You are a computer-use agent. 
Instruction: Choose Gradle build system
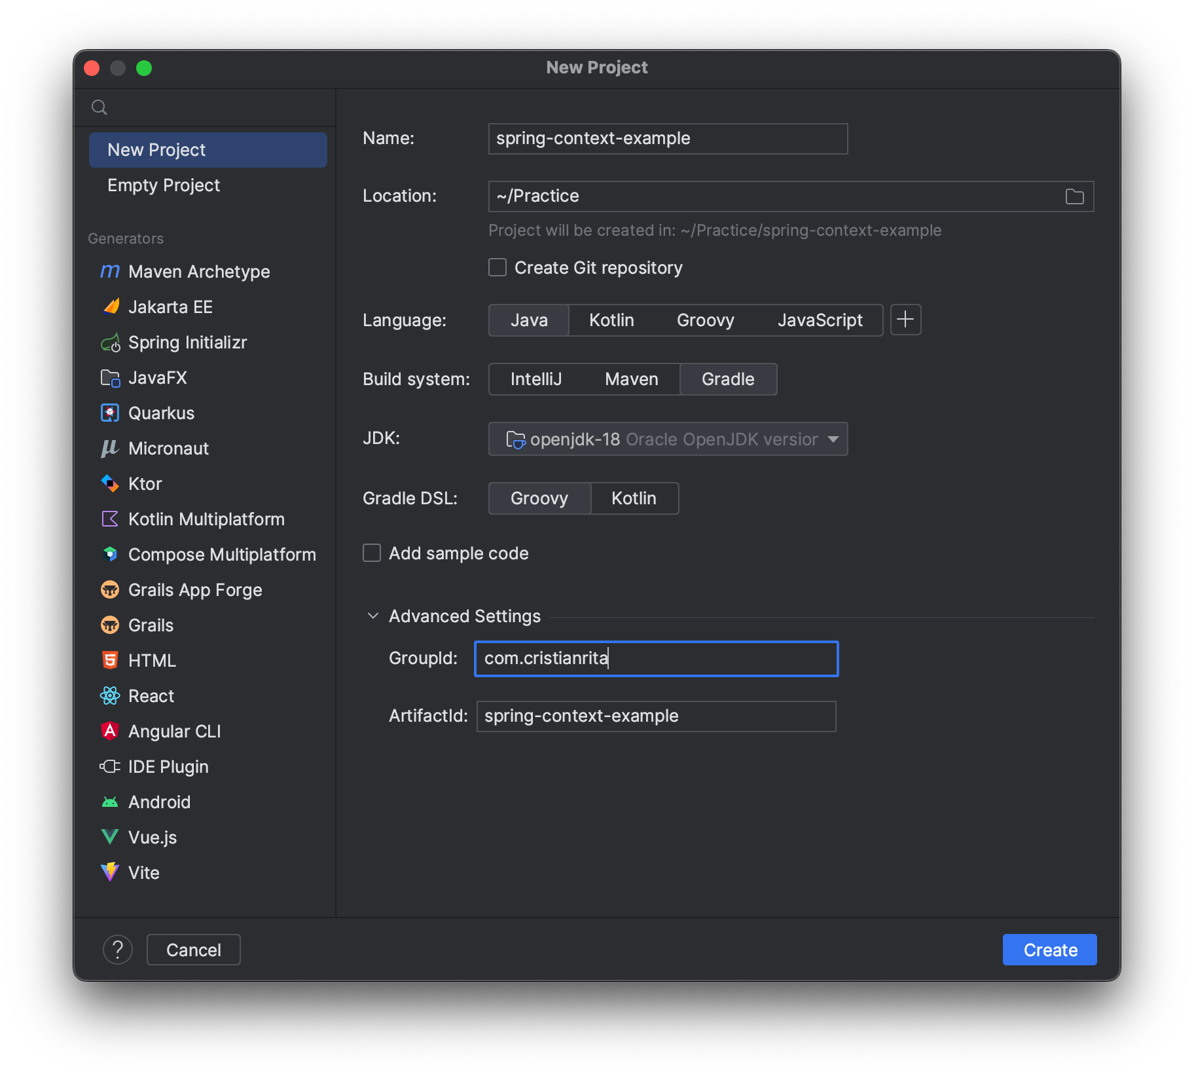coord(728,379)
